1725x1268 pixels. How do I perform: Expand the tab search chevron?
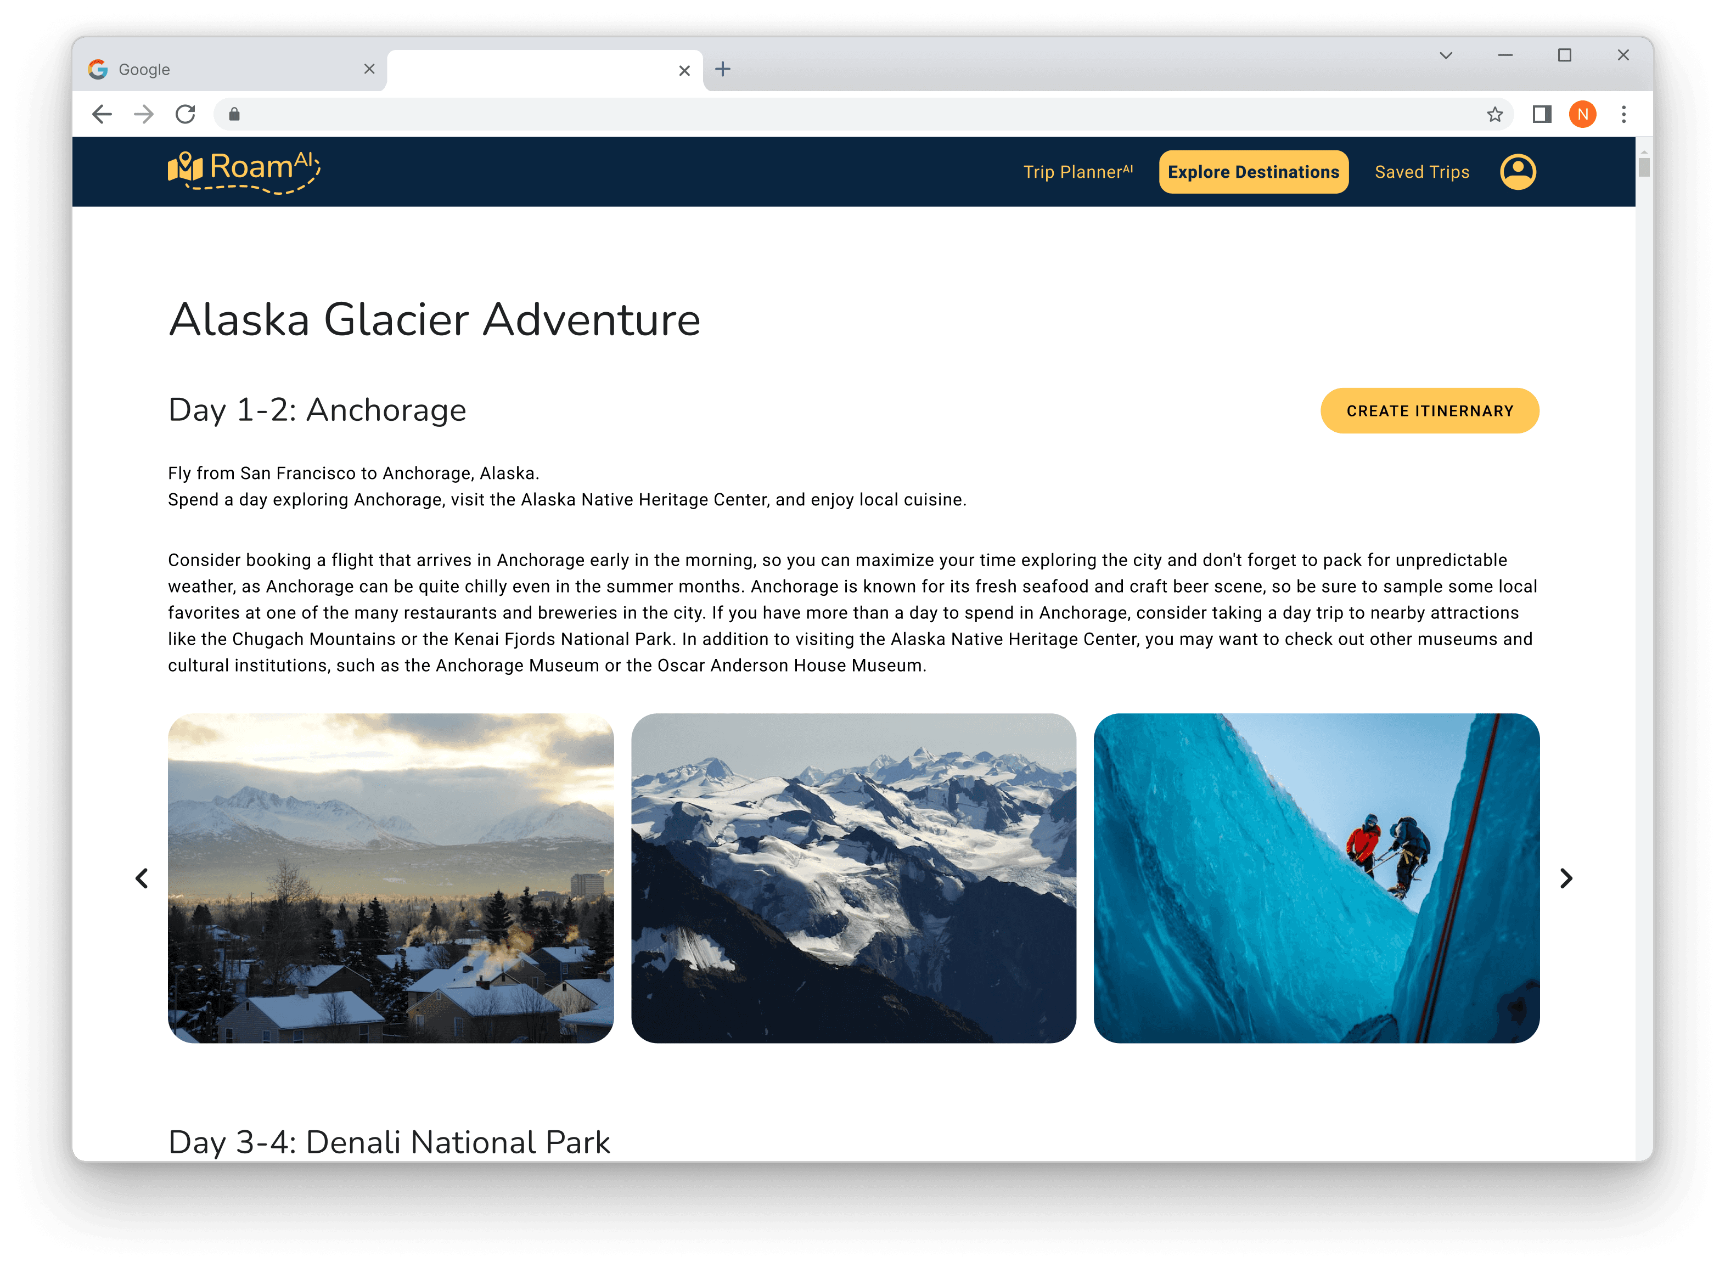tap(1446, 55)
